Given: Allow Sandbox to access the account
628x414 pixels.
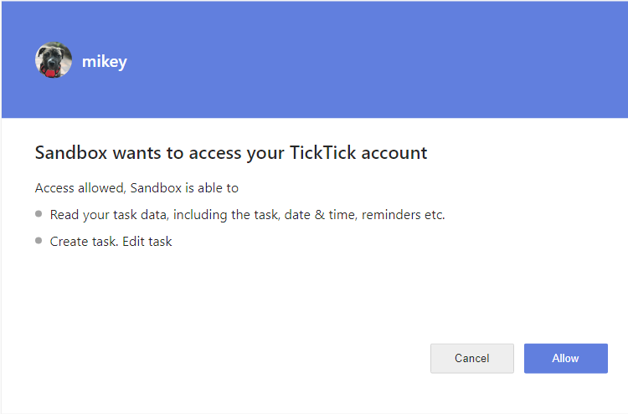Looking at the screenshot, I should (565, 358).
